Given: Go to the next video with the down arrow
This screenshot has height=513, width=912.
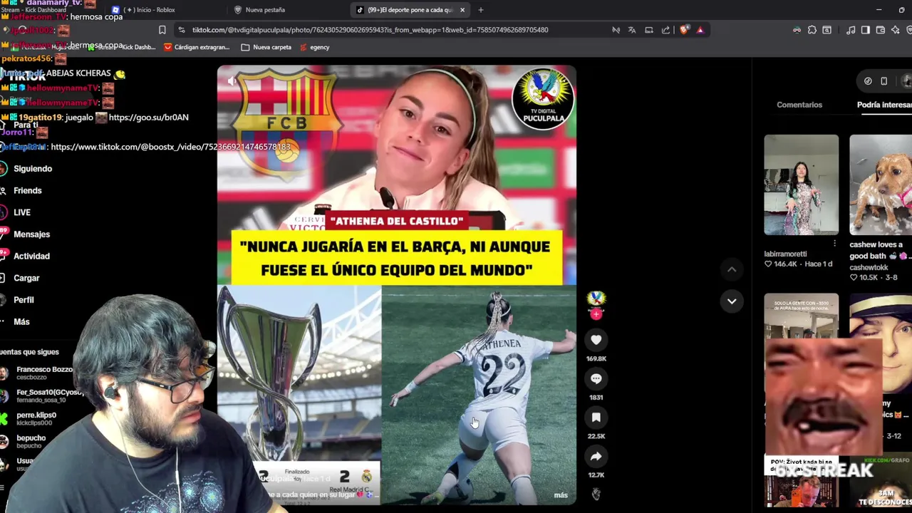Looking at the screenshot, I should click(732, 301).
